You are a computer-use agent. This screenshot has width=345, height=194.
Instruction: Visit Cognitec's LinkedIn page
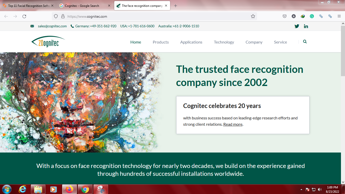pyautogui.click(x=306, y=26)
